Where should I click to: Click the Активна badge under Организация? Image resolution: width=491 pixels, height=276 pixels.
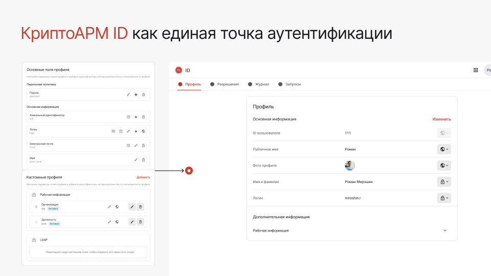coord(53,209)
